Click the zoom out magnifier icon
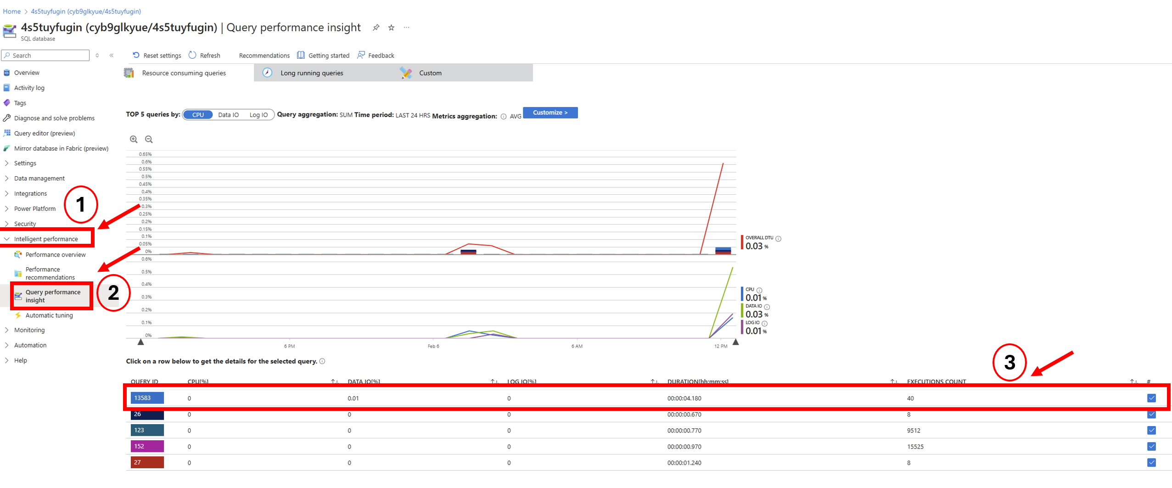 (x=149, y=139)
